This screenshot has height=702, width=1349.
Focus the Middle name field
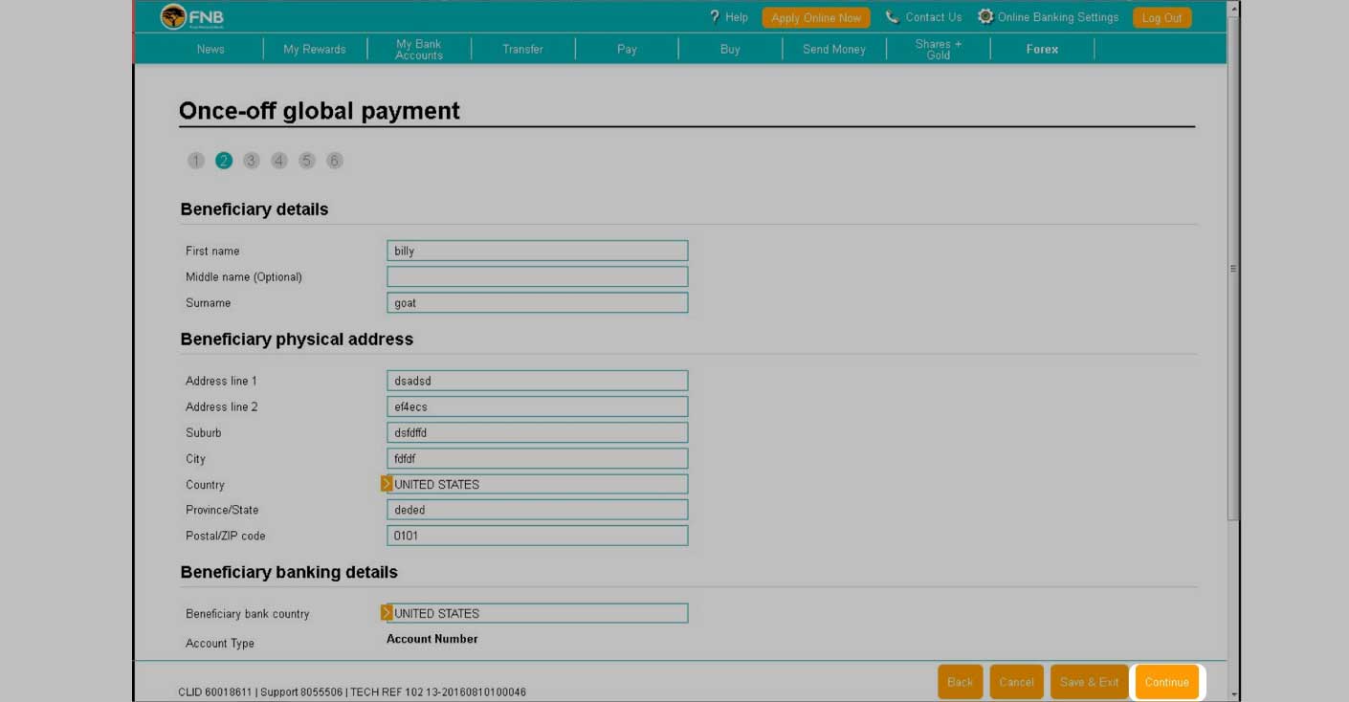point(538,276)
